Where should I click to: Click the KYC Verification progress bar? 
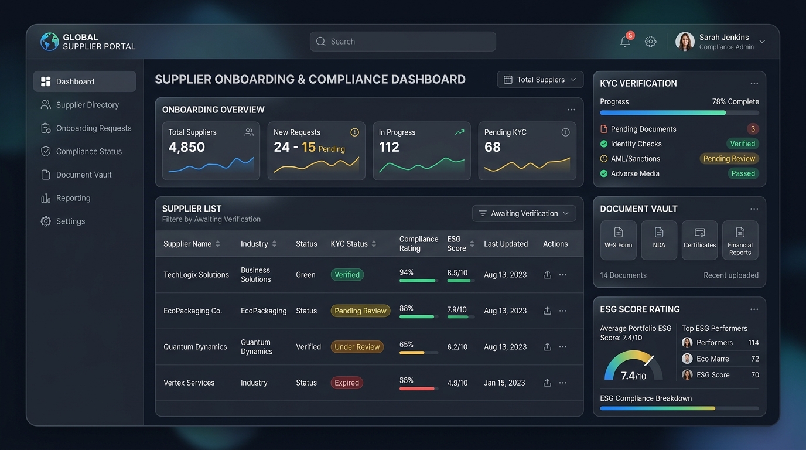point(679,112)
